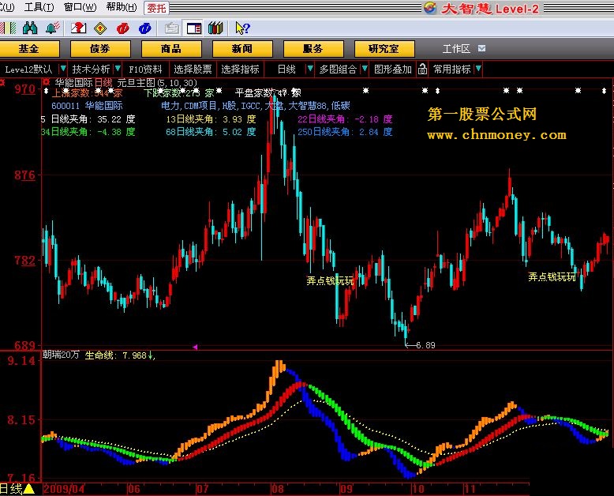Click the yellow diamond up-arrow icon

point(100,28)
